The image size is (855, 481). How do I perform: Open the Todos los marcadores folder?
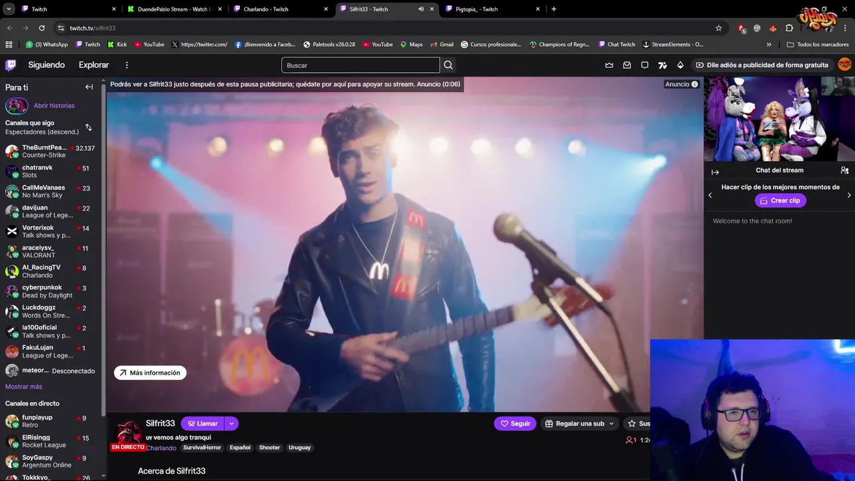point(818,44)
